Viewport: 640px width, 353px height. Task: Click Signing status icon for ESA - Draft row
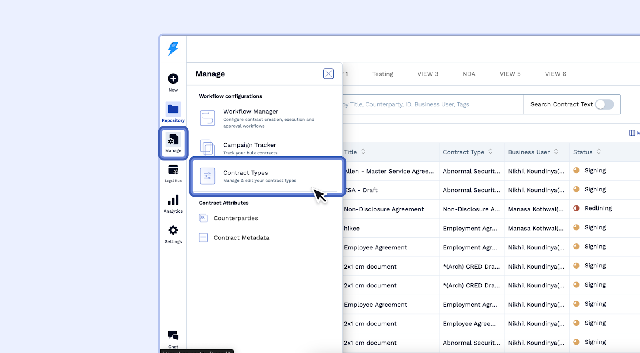tap(576, 189)
